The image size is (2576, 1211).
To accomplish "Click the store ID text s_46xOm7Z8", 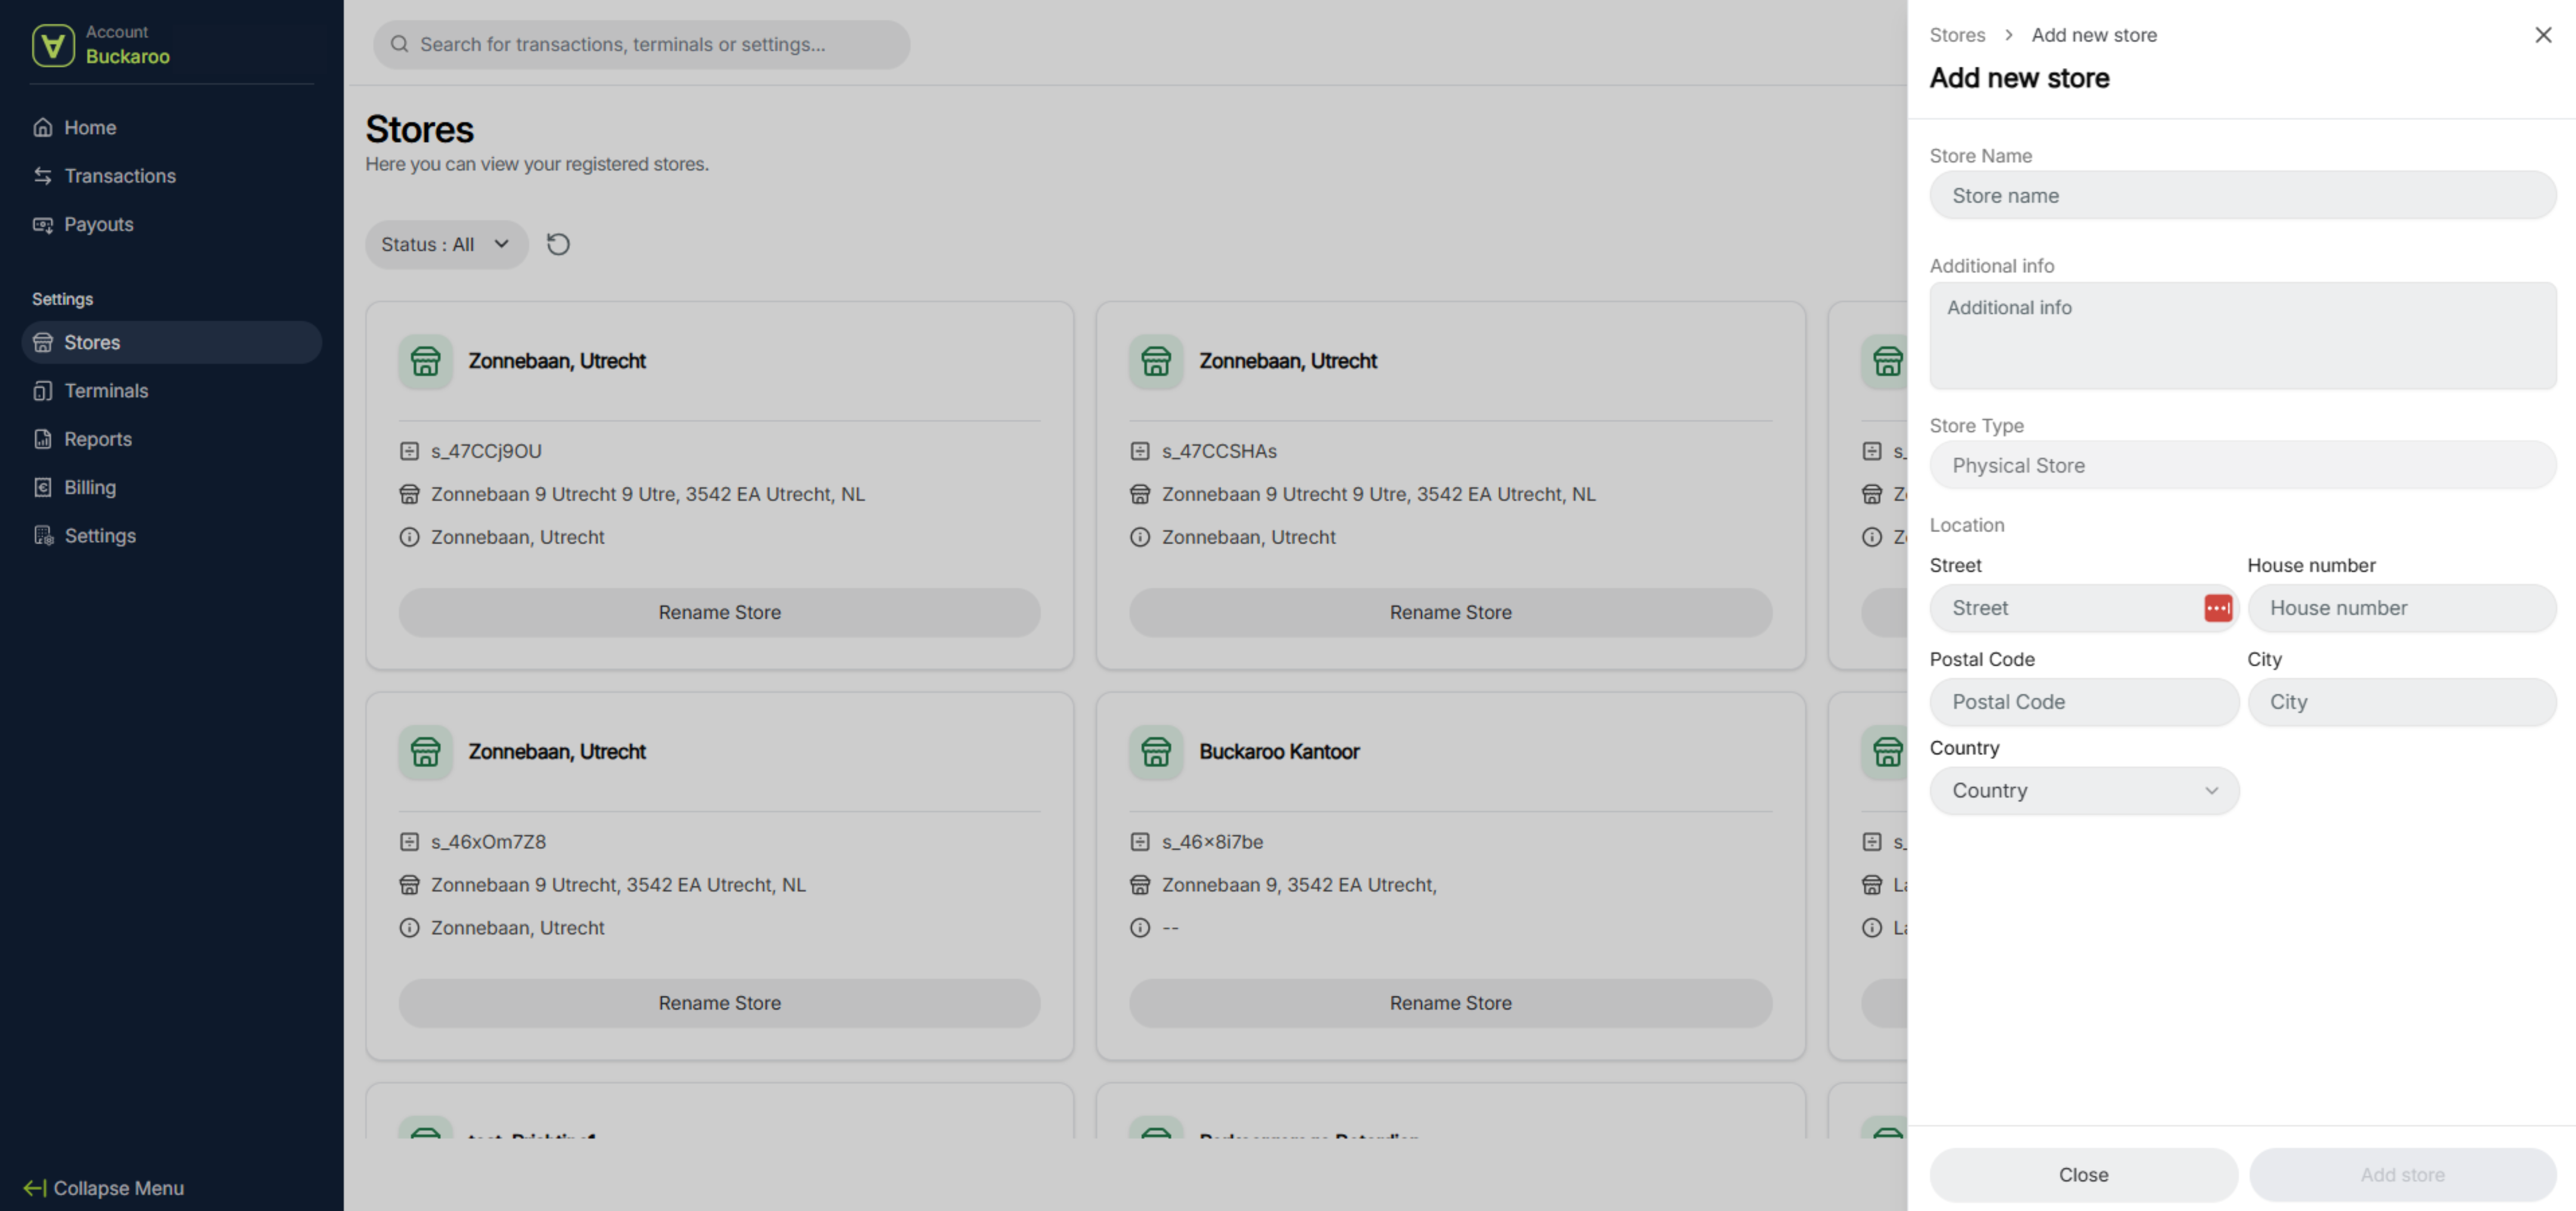I will click(x=488, y=842).
